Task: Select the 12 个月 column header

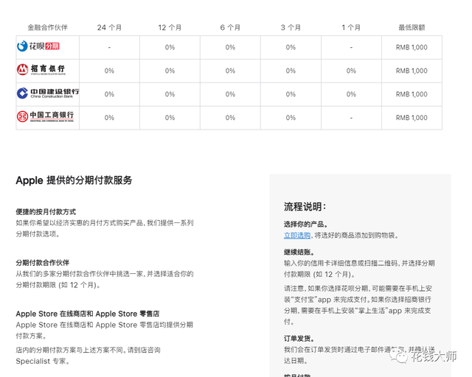Action: click(170, 27)
